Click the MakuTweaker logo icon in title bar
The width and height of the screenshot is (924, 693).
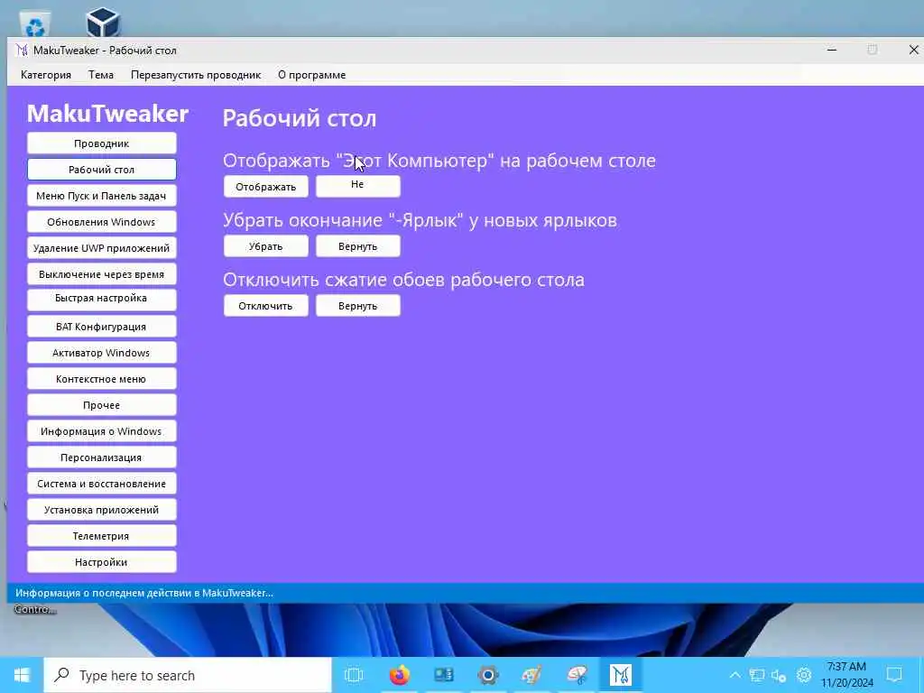23,51
